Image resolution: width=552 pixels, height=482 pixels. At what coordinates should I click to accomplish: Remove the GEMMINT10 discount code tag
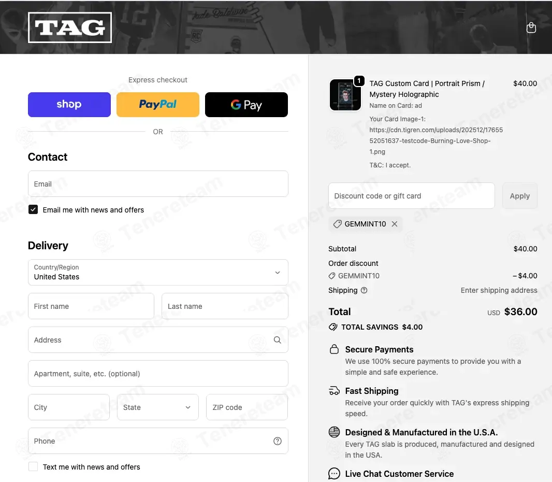(395, 224)
